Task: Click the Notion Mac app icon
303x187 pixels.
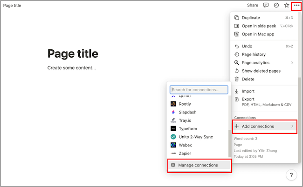Action: pos(236,34)
